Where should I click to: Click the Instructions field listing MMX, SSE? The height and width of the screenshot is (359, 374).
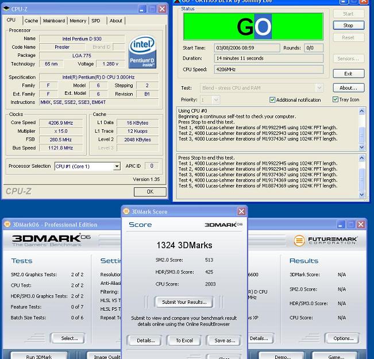[99, 102]
